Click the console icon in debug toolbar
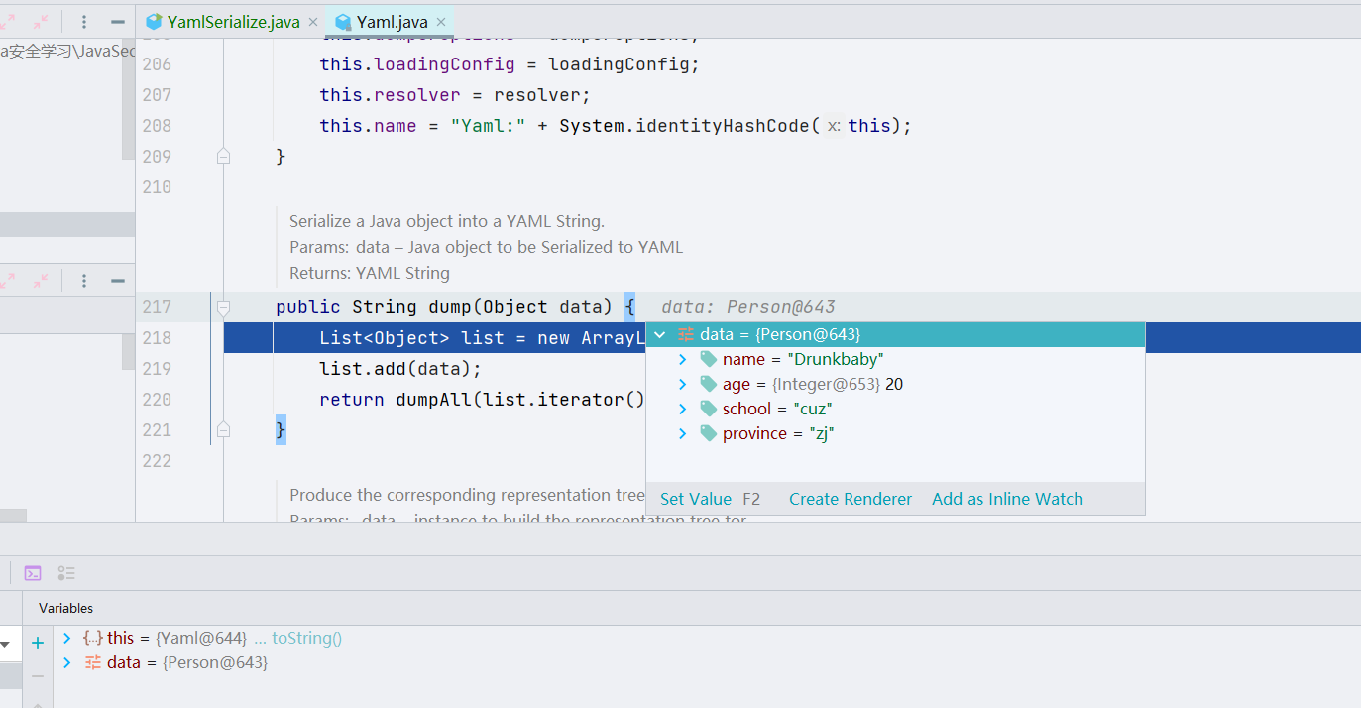 (33, 573)
